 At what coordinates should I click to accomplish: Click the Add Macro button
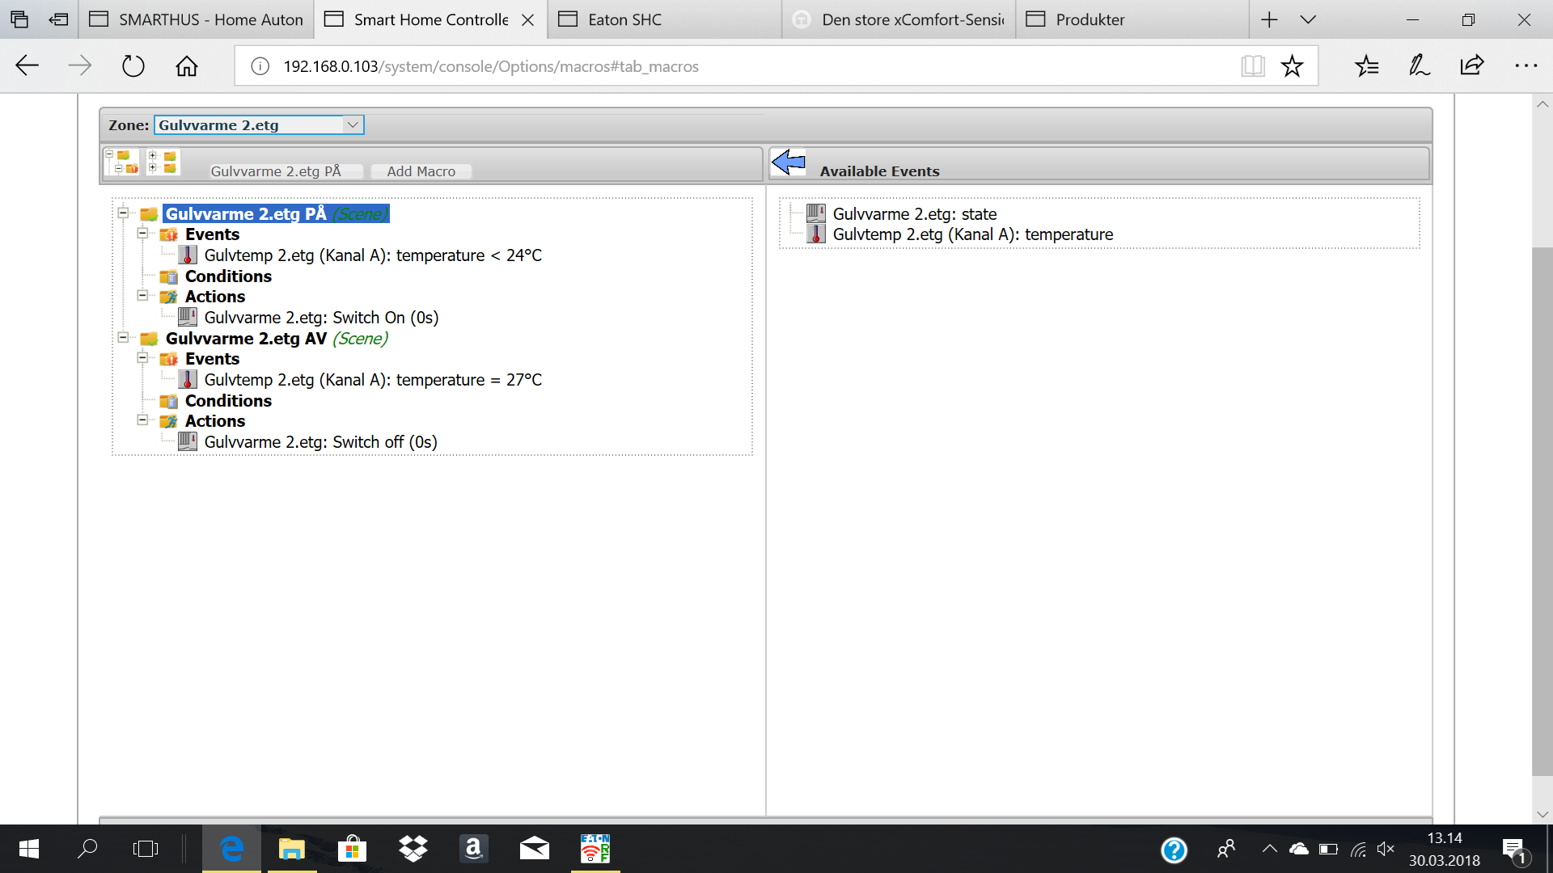[421, 171]
